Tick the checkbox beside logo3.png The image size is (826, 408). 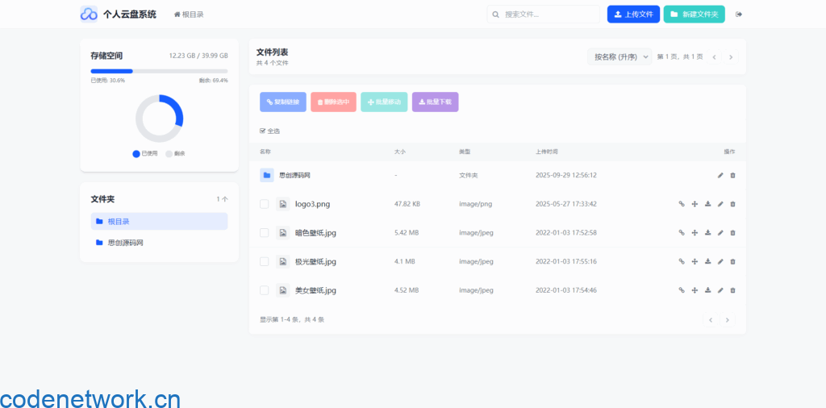tap(264, 204)
